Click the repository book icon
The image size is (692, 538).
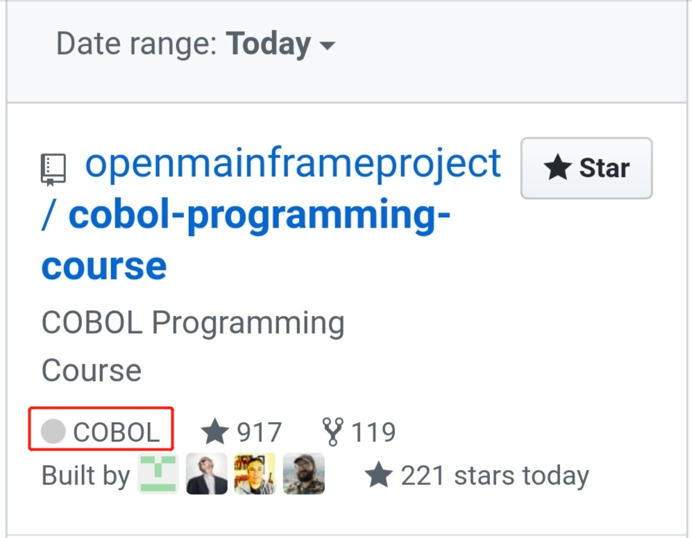click(54, 170)
